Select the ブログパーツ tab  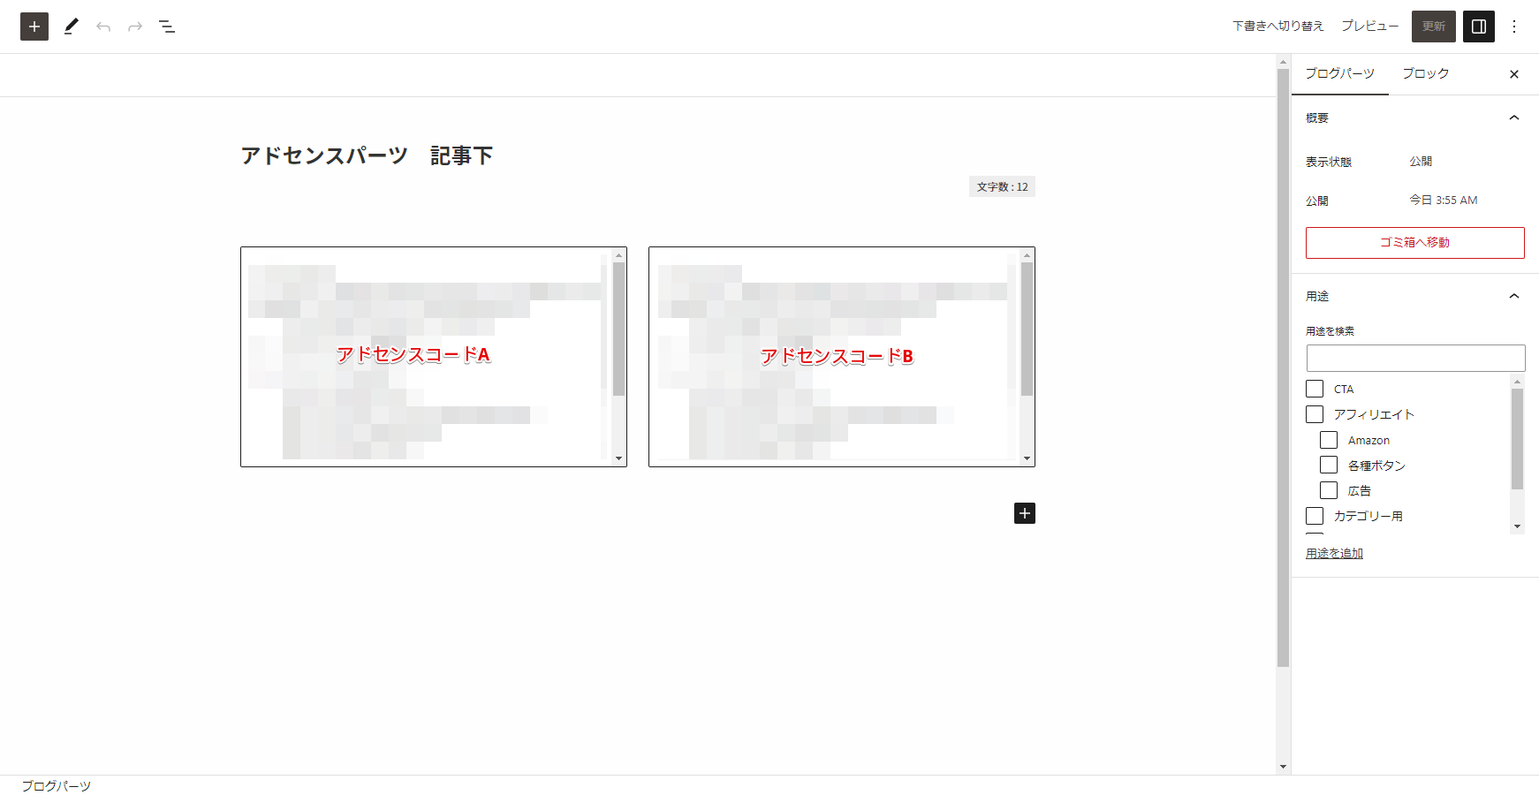click(1339, 73)
